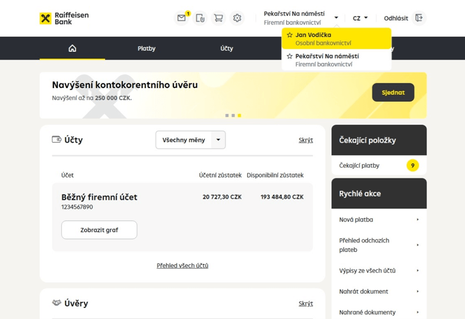Viewport: 465px width, 319px height.
Task: Click arrow beside Nahrané dokumenty
Action: pyautogui.click(x=417, y=312)
